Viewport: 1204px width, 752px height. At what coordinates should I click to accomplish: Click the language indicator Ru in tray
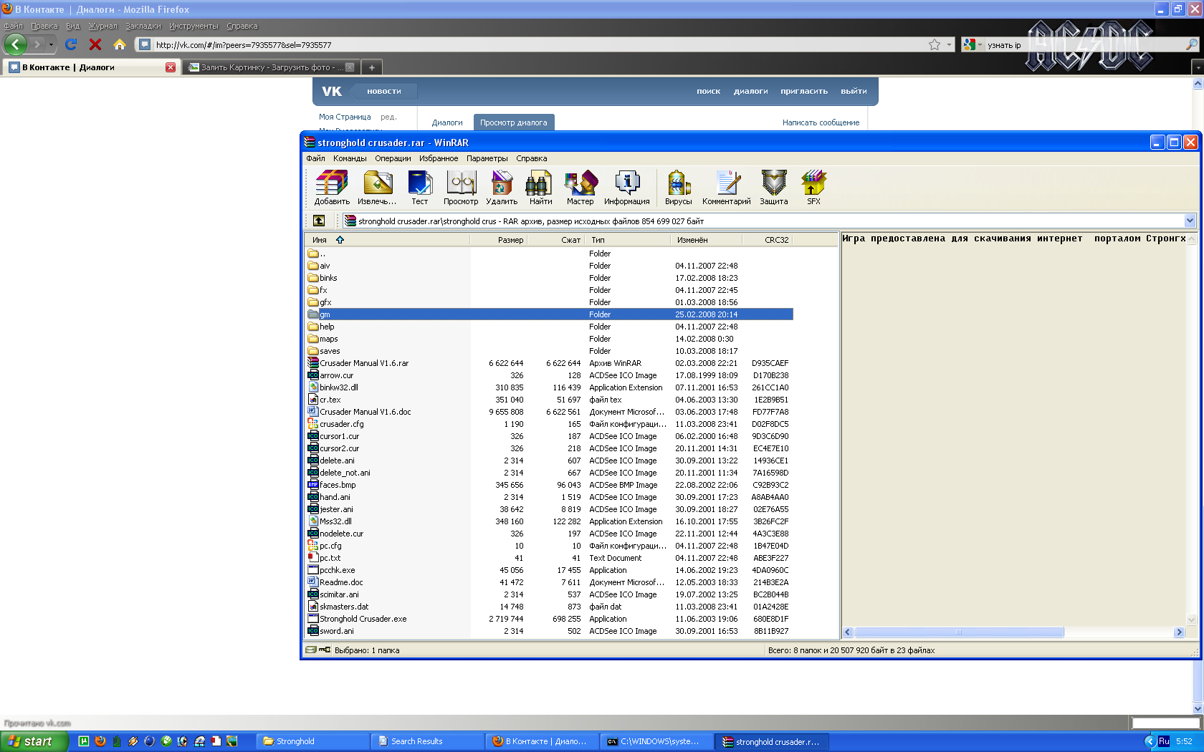click(x=1164, y=741)
